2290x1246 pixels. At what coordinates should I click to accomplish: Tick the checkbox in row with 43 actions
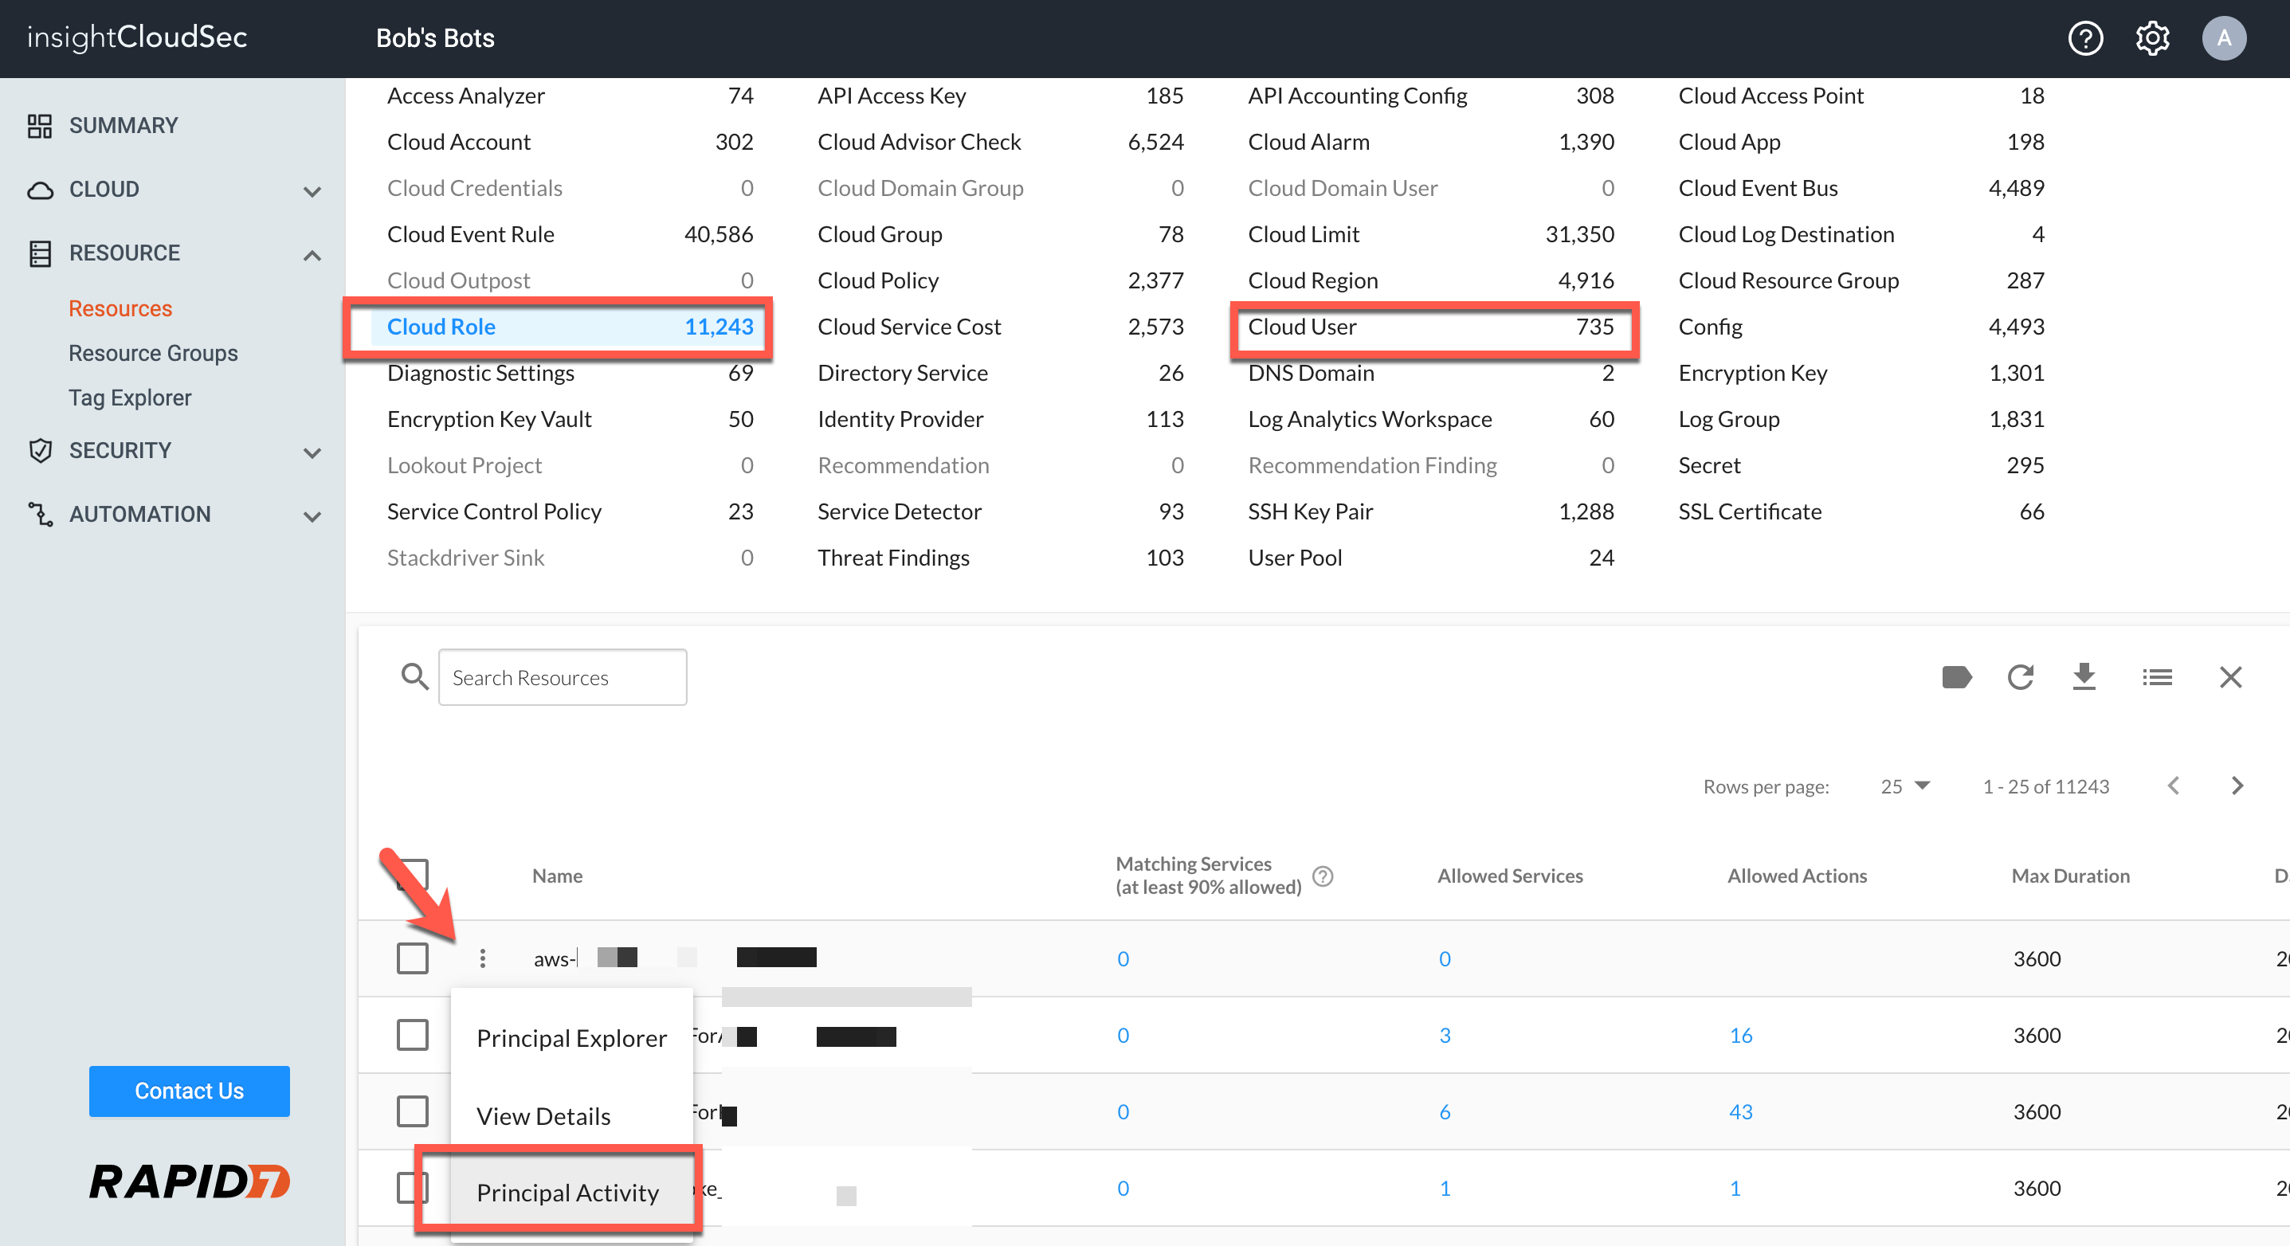click(x=413, y=1111)
